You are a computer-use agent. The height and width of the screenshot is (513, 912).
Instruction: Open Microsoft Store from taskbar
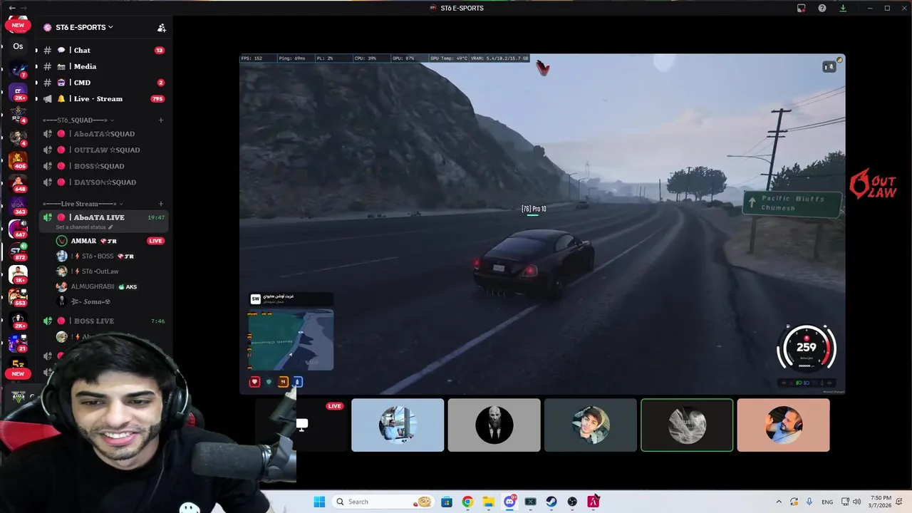(447, 502)
